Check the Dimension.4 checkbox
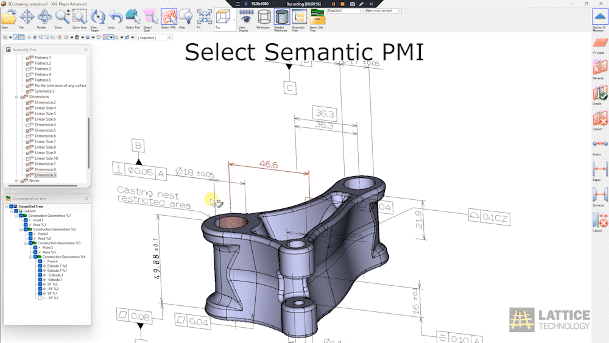This screenshot has width=609, height=343. click(27, 125)
